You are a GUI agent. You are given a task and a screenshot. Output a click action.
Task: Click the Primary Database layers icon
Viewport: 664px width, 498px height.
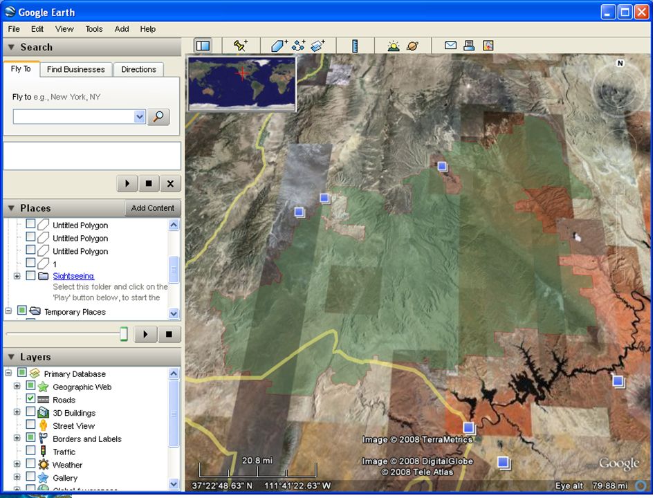click(x=35, y=373)
